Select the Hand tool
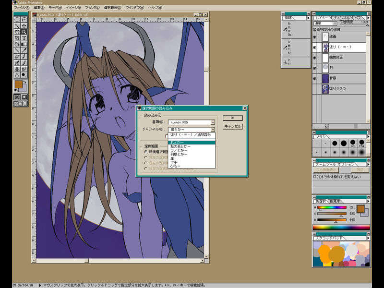 17,32
